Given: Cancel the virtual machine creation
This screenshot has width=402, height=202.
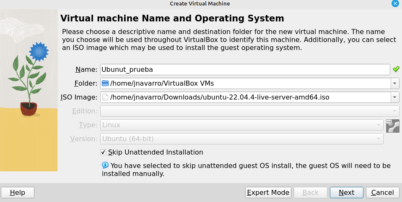Looking at the screenshot, I should click(382, 192).
